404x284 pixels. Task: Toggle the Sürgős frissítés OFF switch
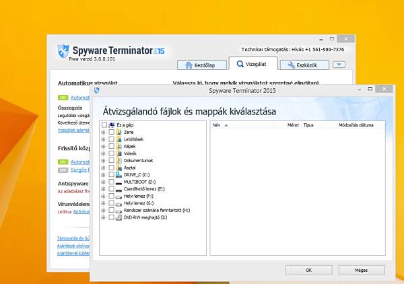pos(63,170)
